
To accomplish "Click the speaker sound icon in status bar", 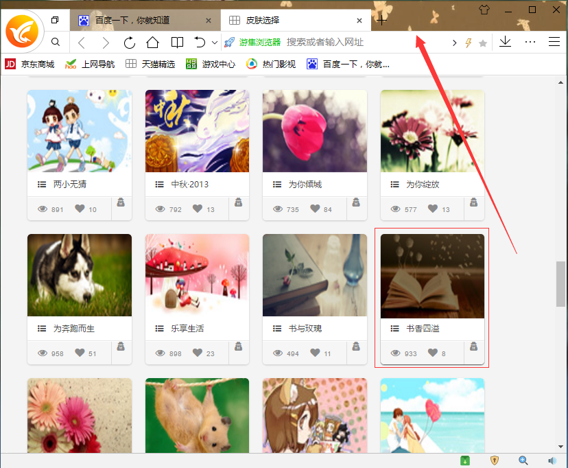I will pyautogui.click(x=552, y=460).
